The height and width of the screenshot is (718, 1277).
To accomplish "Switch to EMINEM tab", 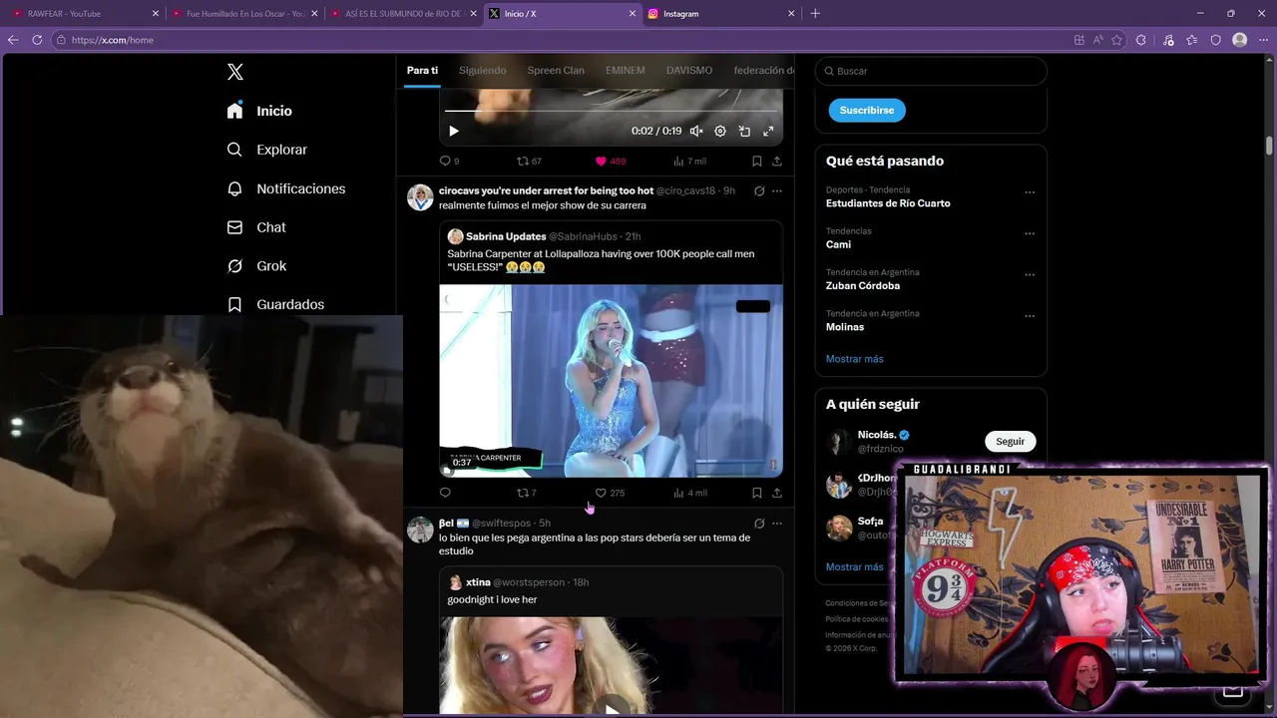I will click(x=626, y=71).
